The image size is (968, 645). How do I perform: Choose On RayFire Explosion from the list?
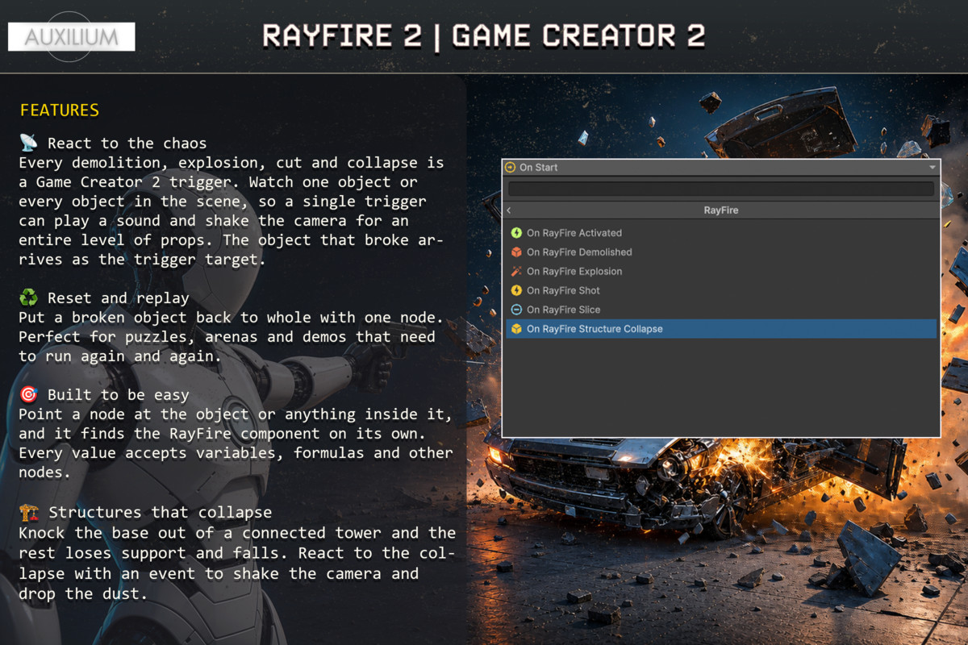coord(721,272)
